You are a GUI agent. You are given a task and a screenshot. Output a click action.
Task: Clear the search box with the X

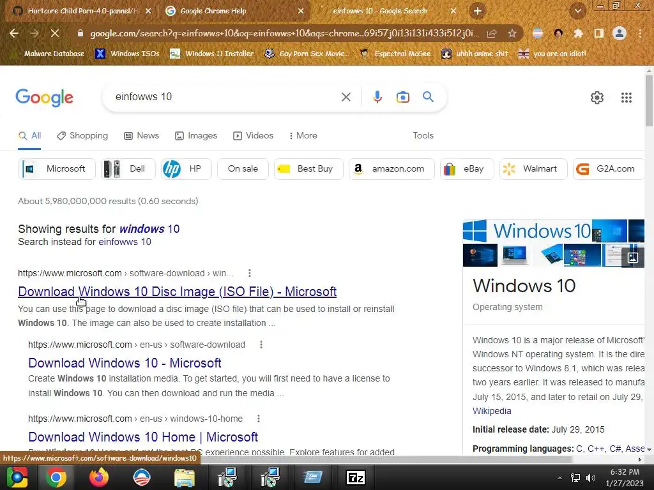click(x=346, y=97)
